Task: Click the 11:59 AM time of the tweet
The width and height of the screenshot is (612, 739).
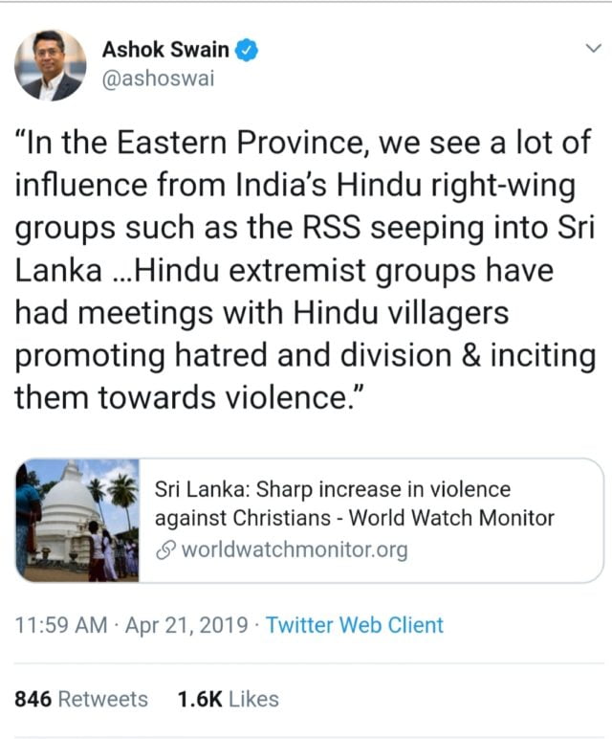Action: pyautogui.click(x=61, y=625)
